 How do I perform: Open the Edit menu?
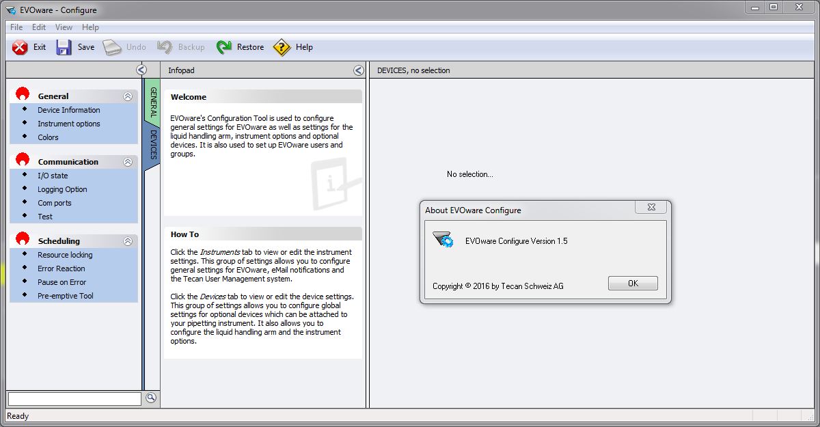[x=39, y=27]
